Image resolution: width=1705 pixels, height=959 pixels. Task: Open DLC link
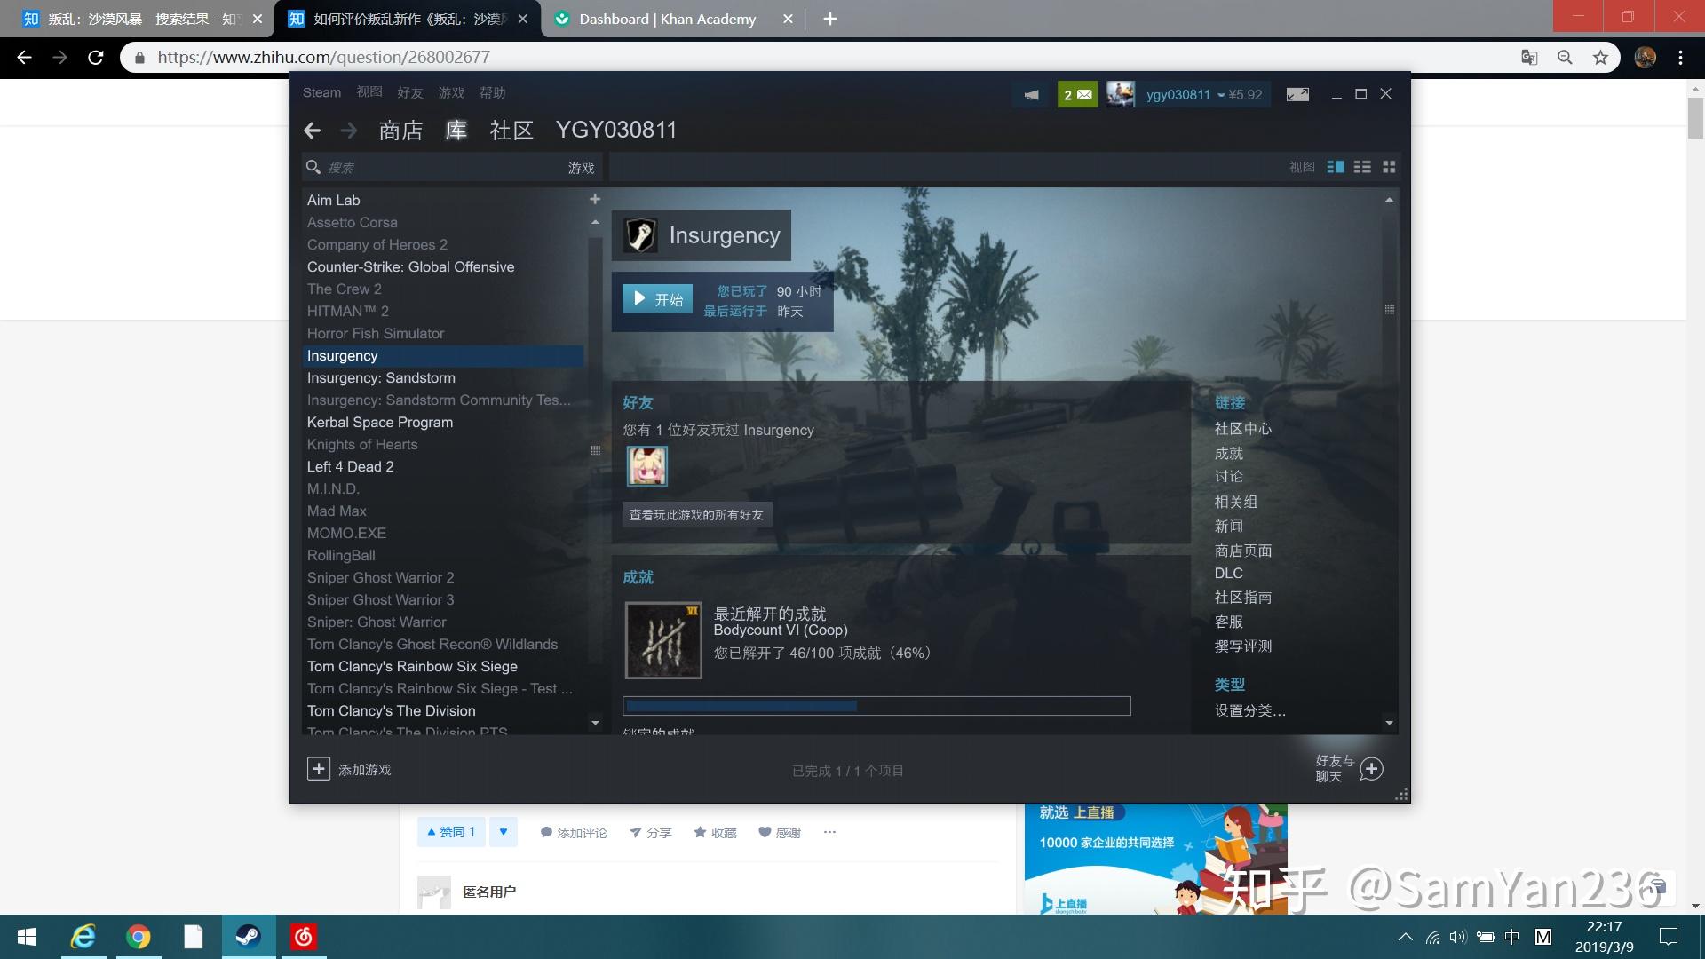point(1229,574)
